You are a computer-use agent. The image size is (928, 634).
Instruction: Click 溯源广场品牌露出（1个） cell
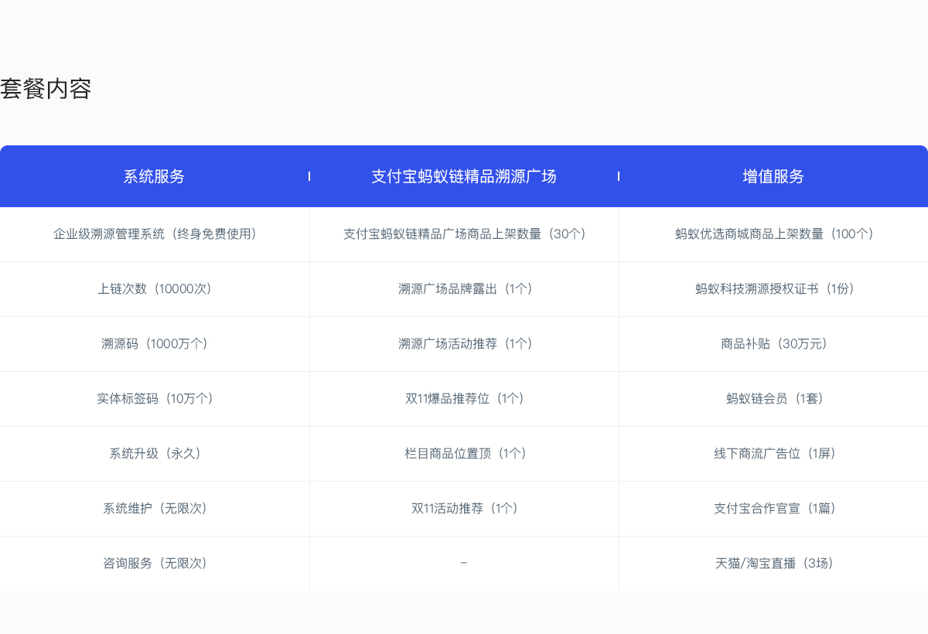point(464,289)
